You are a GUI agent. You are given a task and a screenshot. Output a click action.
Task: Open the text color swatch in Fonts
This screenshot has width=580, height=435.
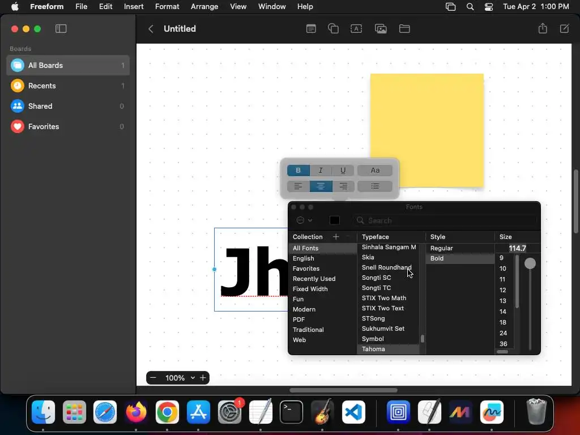click(x=334, y=220)
